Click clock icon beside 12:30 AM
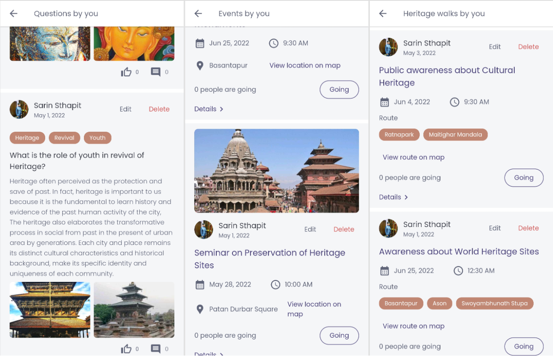 click(x=458, y=271)
